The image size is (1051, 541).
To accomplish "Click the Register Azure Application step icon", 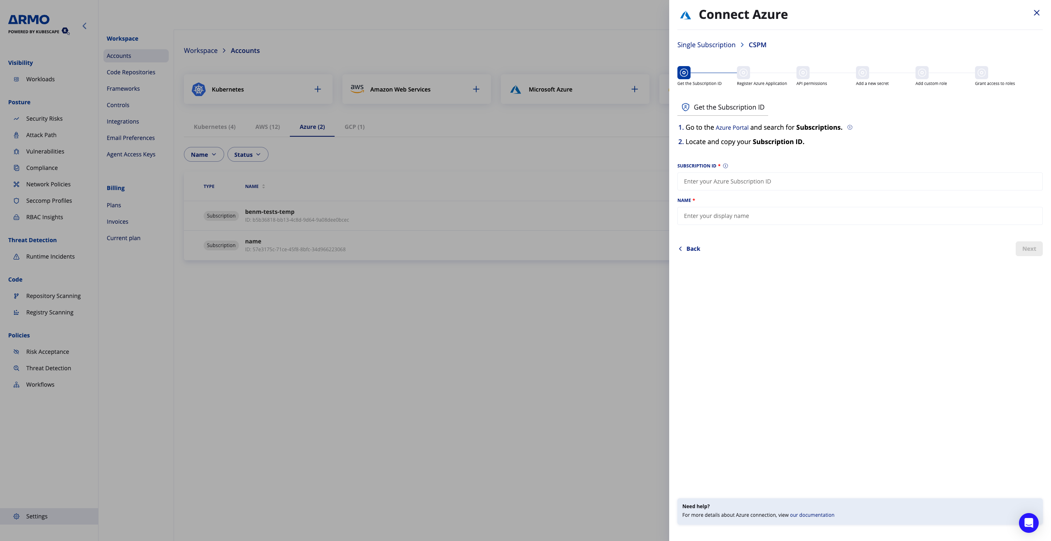I will click(x=743, y=73).
